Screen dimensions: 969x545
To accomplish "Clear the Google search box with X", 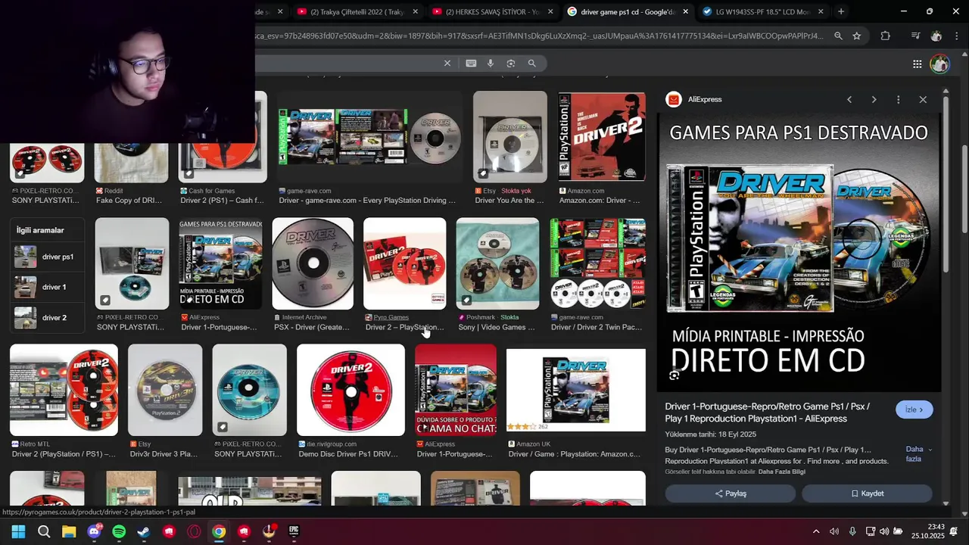I will pyautogui.click(x=447, y=64).
